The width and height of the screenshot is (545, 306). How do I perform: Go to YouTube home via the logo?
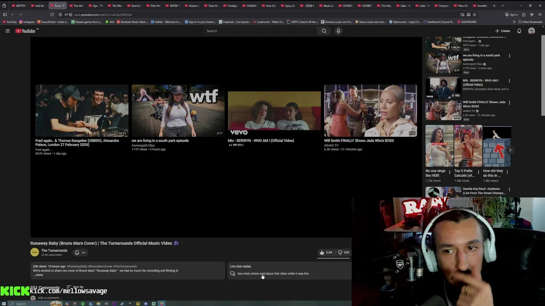pos(26,31)
